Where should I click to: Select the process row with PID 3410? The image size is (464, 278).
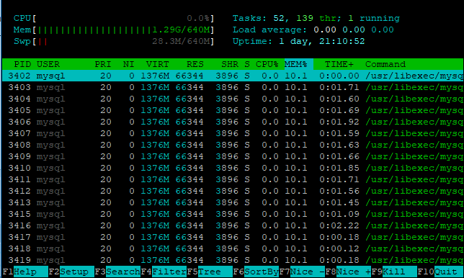(233, 168)
